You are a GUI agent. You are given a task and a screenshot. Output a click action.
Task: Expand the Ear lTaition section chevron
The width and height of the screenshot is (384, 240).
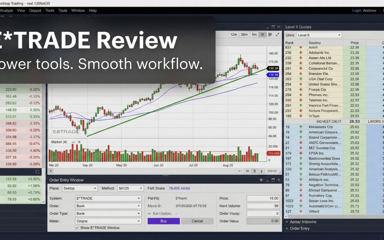click(149, 214)
